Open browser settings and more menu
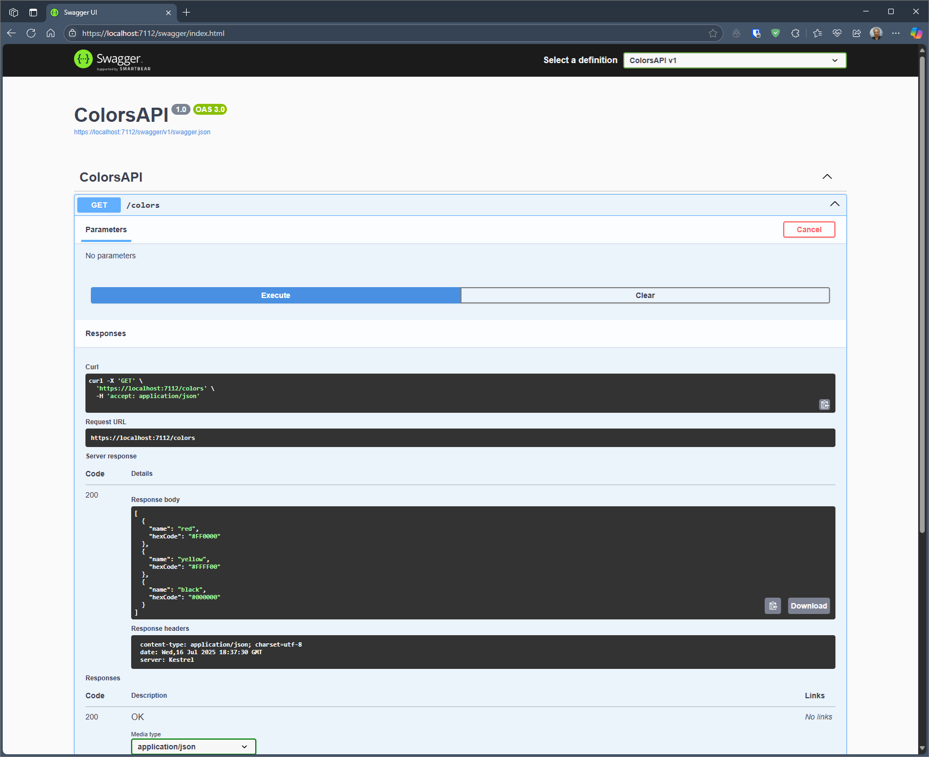The width and height of the screenshot is (929, 757). [x=896, y=33]
